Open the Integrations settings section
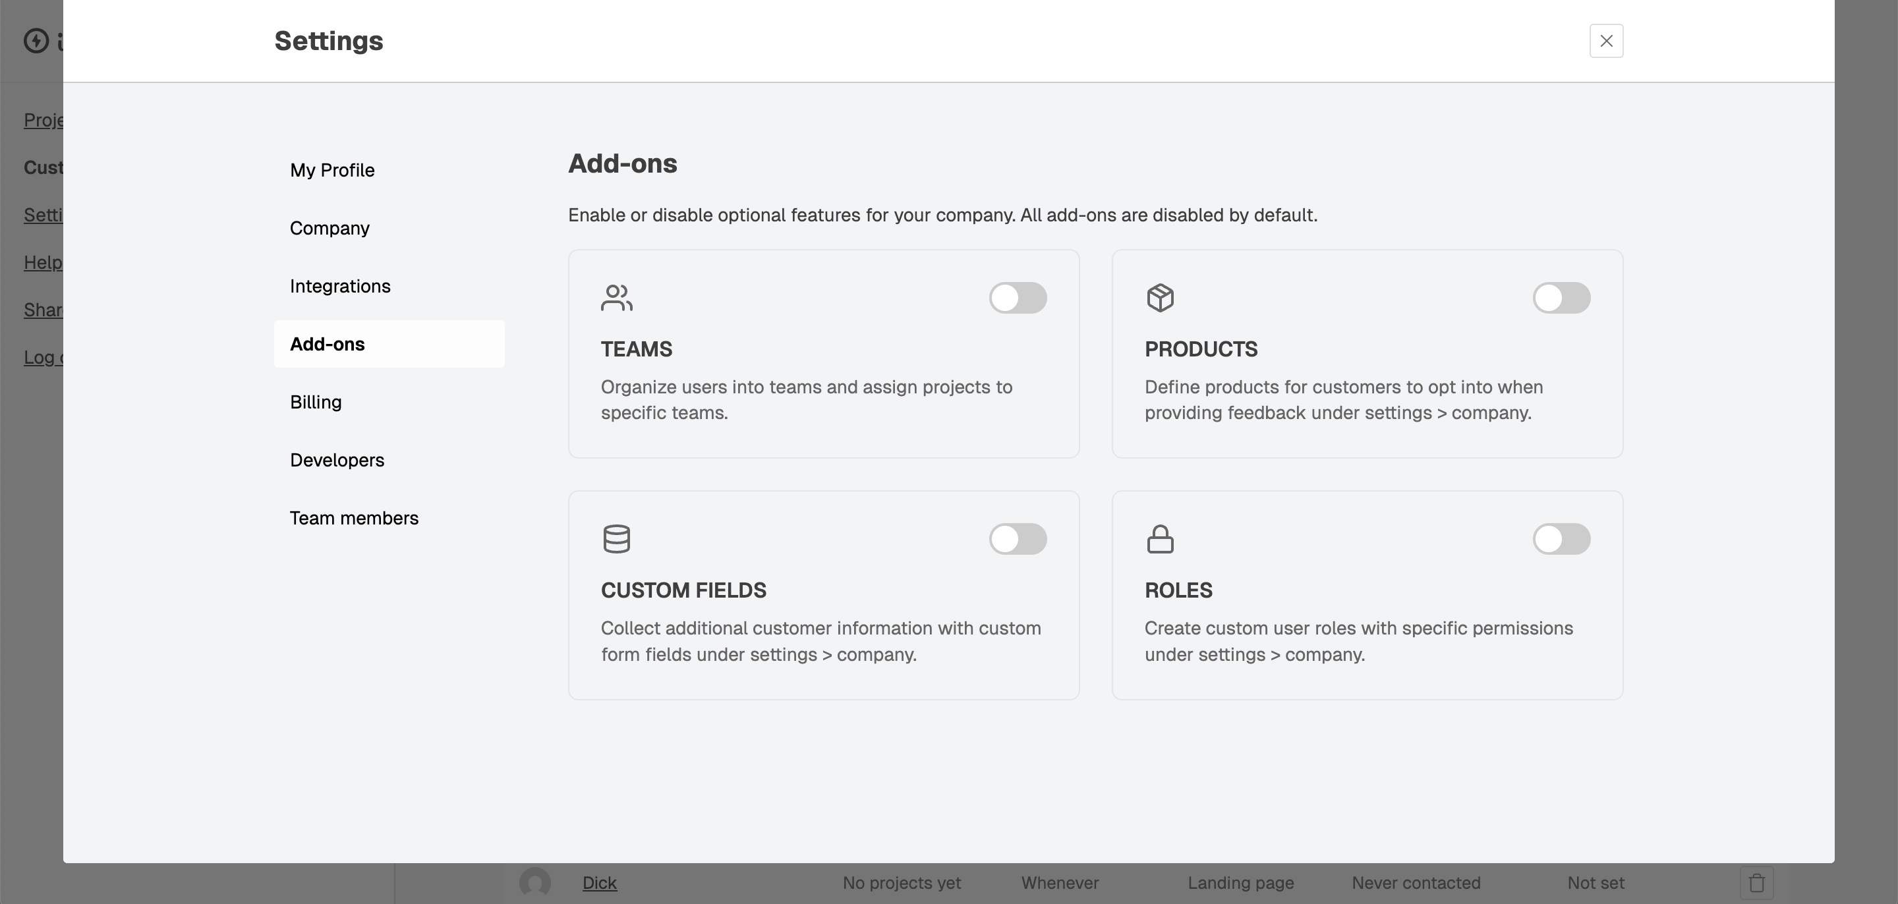 (339, 286)
